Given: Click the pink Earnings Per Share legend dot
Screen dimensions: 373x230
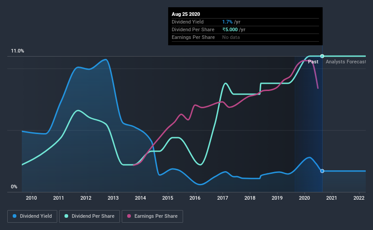Looking at the screenshot, I should pos(129,216).
